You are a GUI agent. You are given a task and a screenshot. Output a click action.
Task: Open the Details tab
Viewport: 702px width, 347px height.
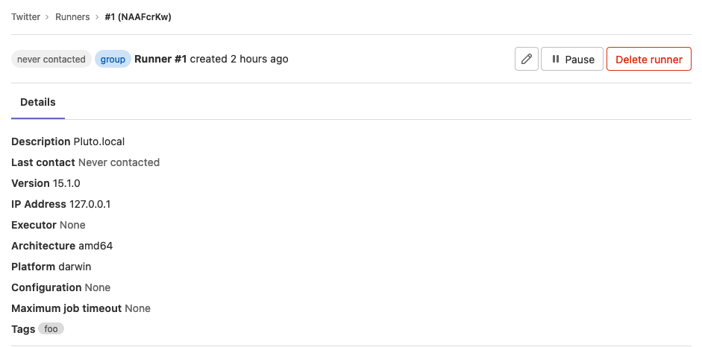[38, 102]
